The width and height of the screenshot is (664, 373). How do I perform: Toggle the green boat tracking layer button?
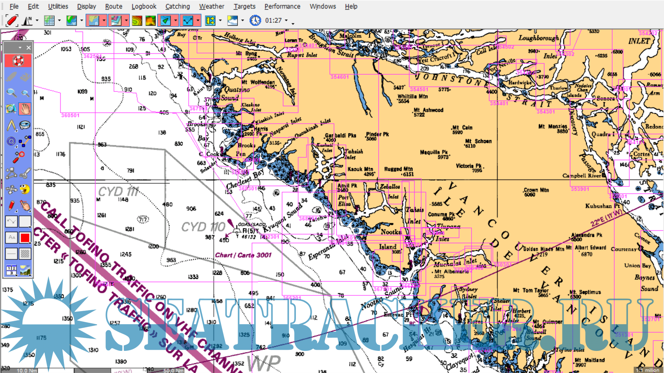click(x=165, y=21)
